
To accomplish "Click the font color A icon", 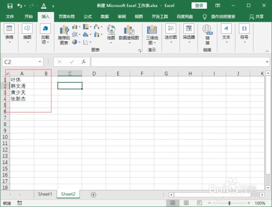I will pyautogui.click(x=44, y=6).
